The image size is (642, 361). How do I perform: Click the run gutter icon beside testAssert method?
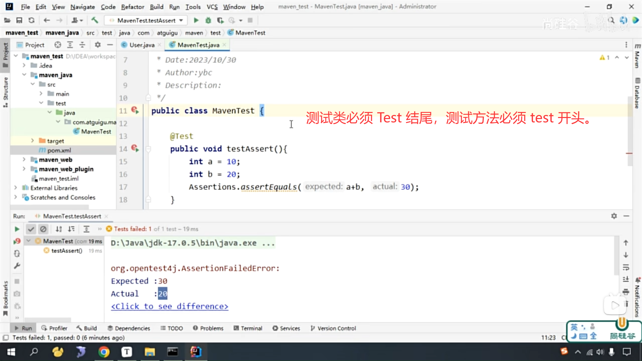pyautogui.click(x=135, y=148)
